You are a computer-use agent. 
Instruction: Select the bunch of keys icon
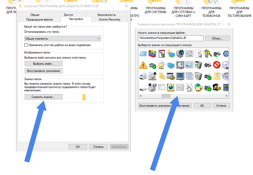click(208, 53)
